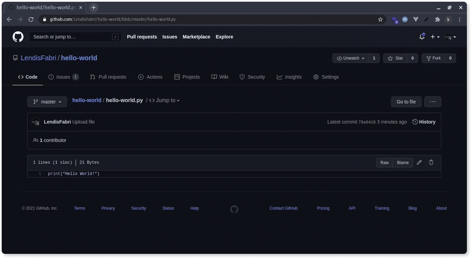Delete this file with the trash icon
Image resolution: width=472 pixels, height=259 pixels.
point(431,162)
